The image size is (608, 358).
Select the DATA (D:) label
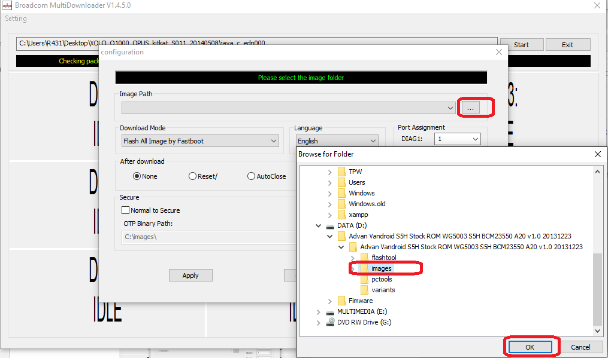[352, 225]
